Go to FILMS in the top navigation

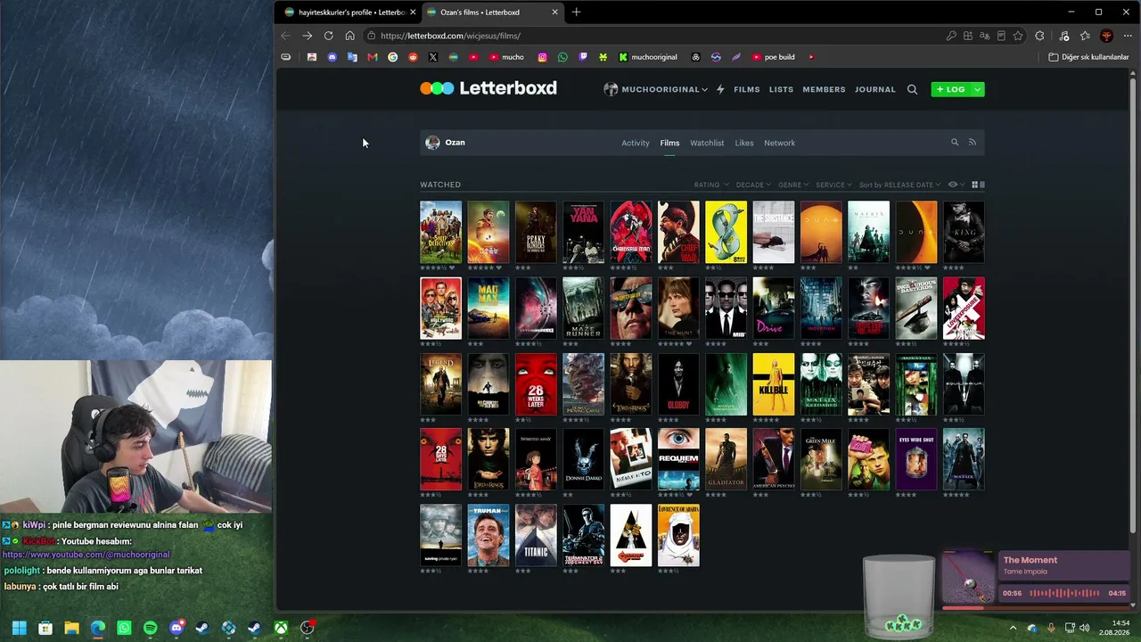[x=747, y=89]
